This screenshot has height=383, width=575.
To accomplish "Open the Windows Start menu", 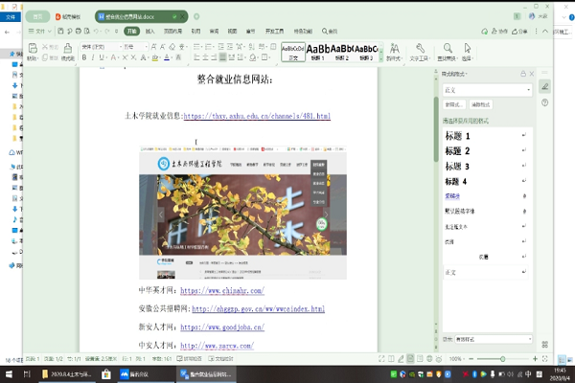I will tap(8, 373).
